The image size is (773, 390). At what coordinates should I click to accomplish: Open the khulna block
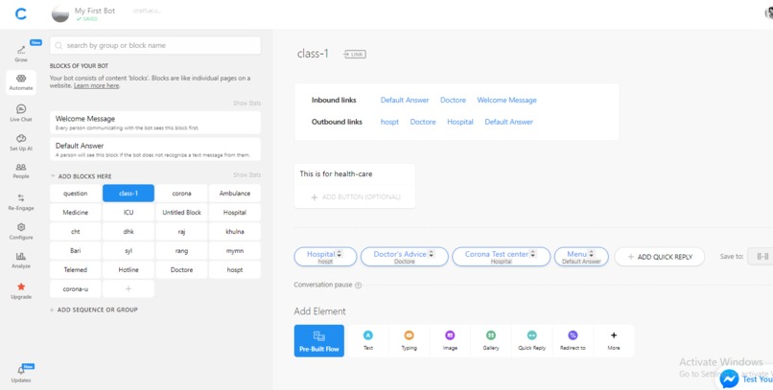[x=235, y=232]
